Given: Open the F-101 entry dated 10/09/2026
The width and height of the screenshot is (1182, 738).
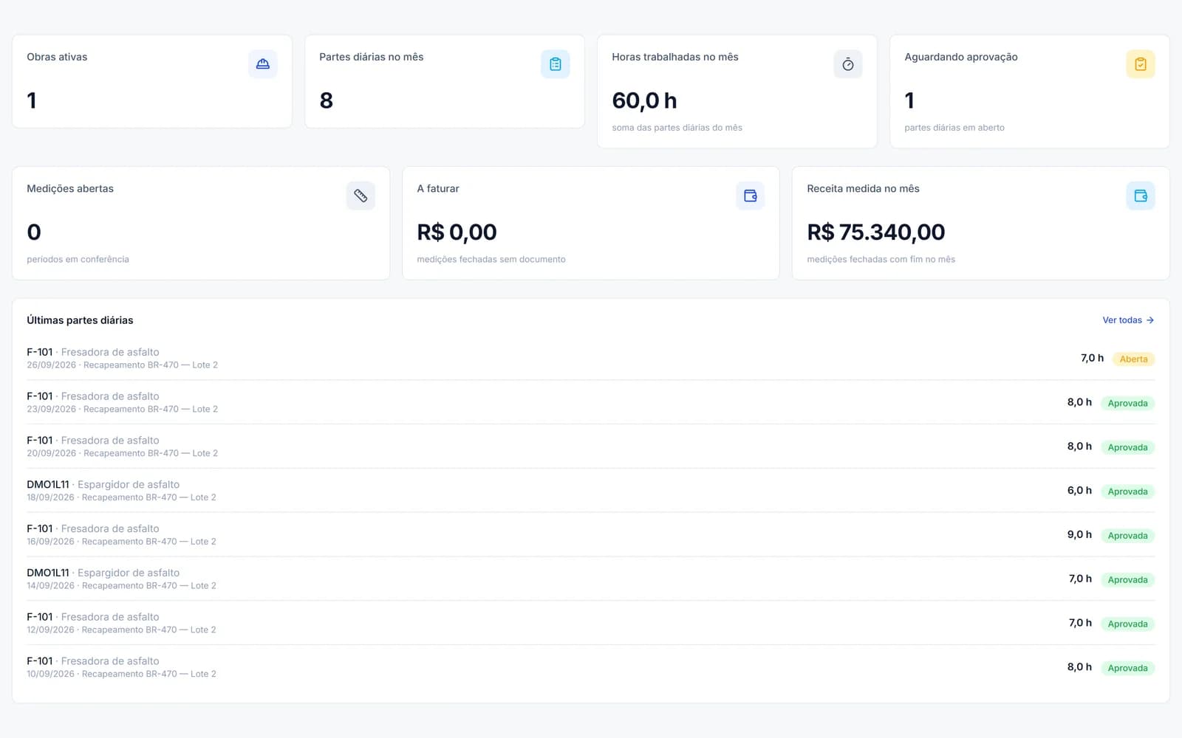Looking at the screenshot, I should coord(590,667).
